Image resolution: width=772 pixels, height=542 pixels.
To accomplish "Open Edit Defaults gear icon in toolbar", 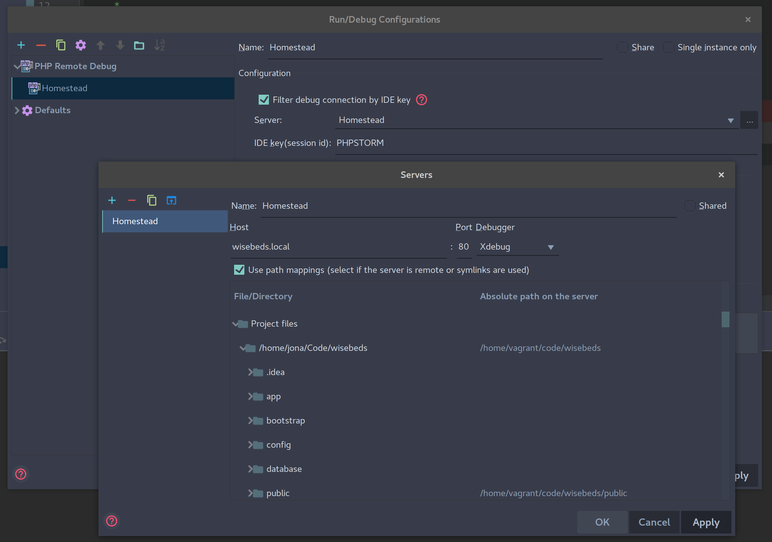I will click(80, 45).
